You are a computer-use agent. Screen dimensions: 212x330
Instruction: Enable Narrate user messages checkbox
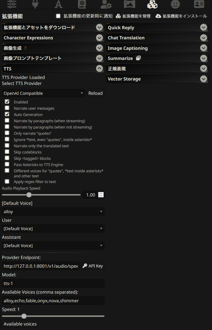tap(7, 108)
